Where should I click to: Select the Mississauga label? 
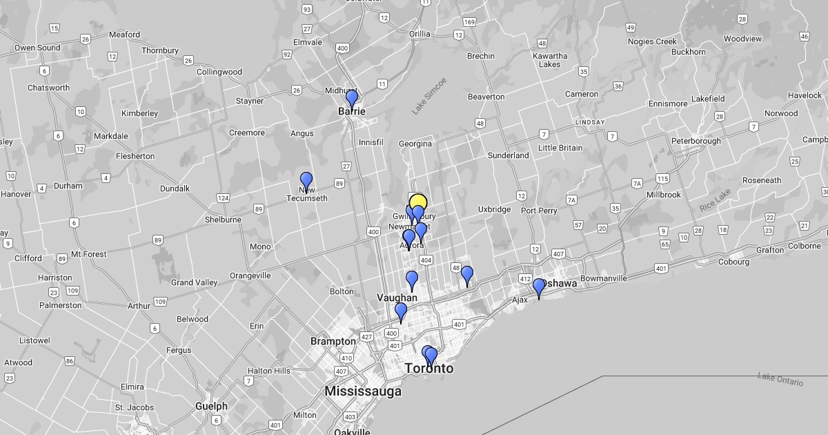click(x=363, y=391)
